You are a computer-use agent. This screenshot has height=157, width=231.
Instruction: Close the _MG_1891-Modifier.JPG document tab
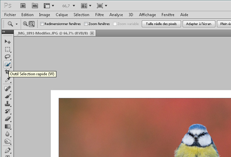pos(92,33)
